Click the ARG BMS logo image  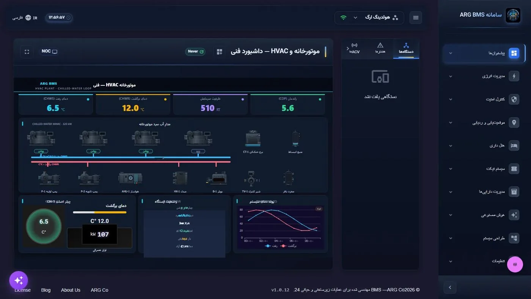[513, 16]
